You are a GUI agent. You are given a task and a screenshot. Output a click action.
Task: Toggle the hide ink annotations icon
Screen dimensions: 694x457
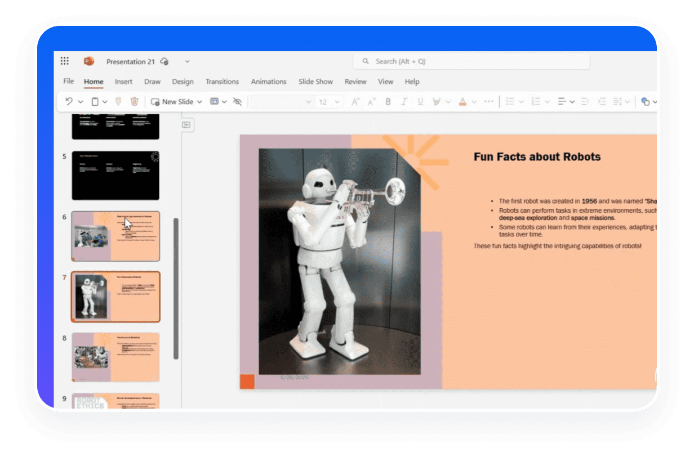point(237,102)
